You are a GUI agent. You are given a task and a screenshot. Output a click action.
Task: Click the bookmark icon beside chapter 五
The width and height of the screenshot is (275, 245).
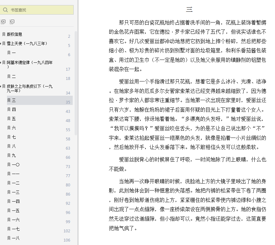coord(9,119)
